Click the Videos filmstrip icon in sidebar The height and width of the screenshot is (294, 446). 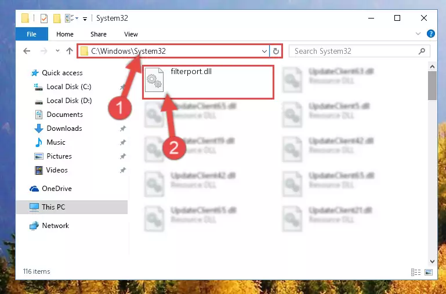coord(39,170)
